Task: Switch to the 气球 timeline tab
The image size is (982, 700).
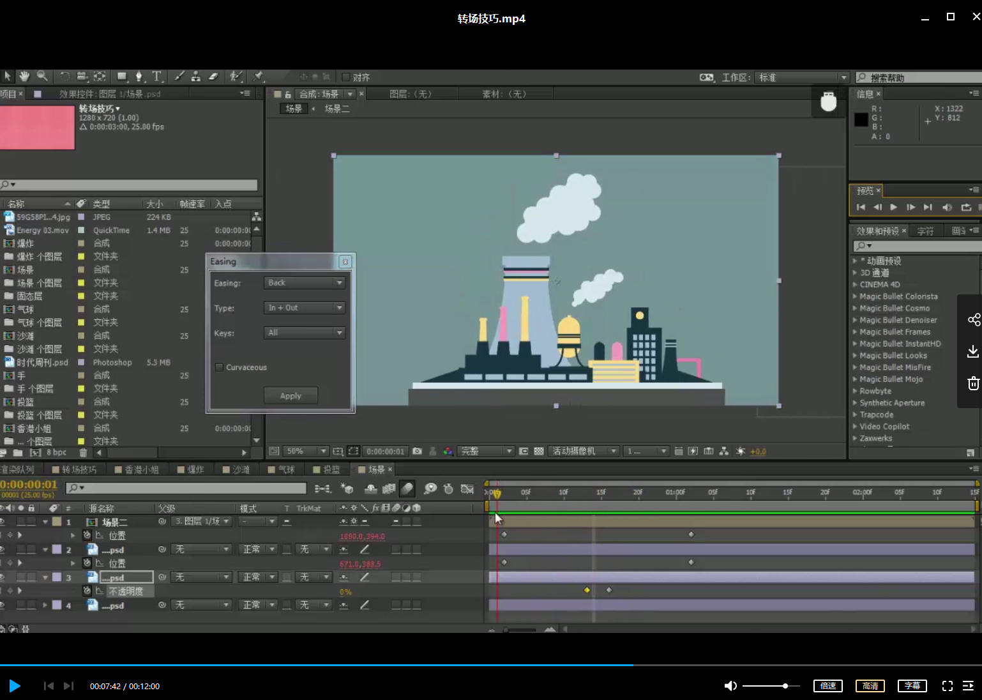Action: click(x=285, y=469)
